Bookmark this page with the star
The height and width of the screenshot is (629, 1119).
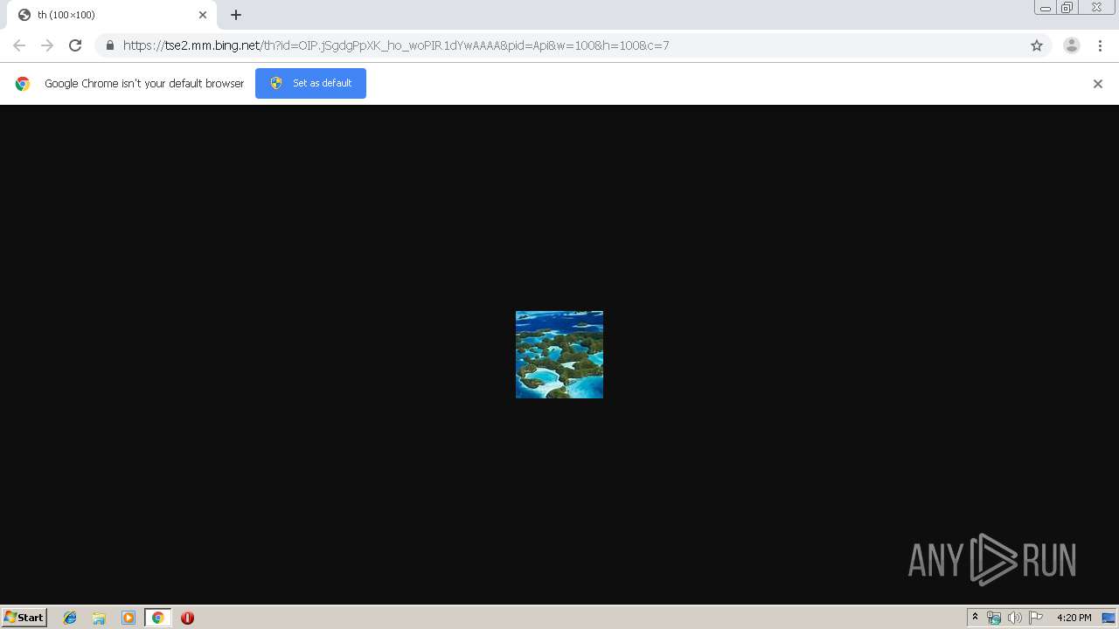click(1037, 45)
